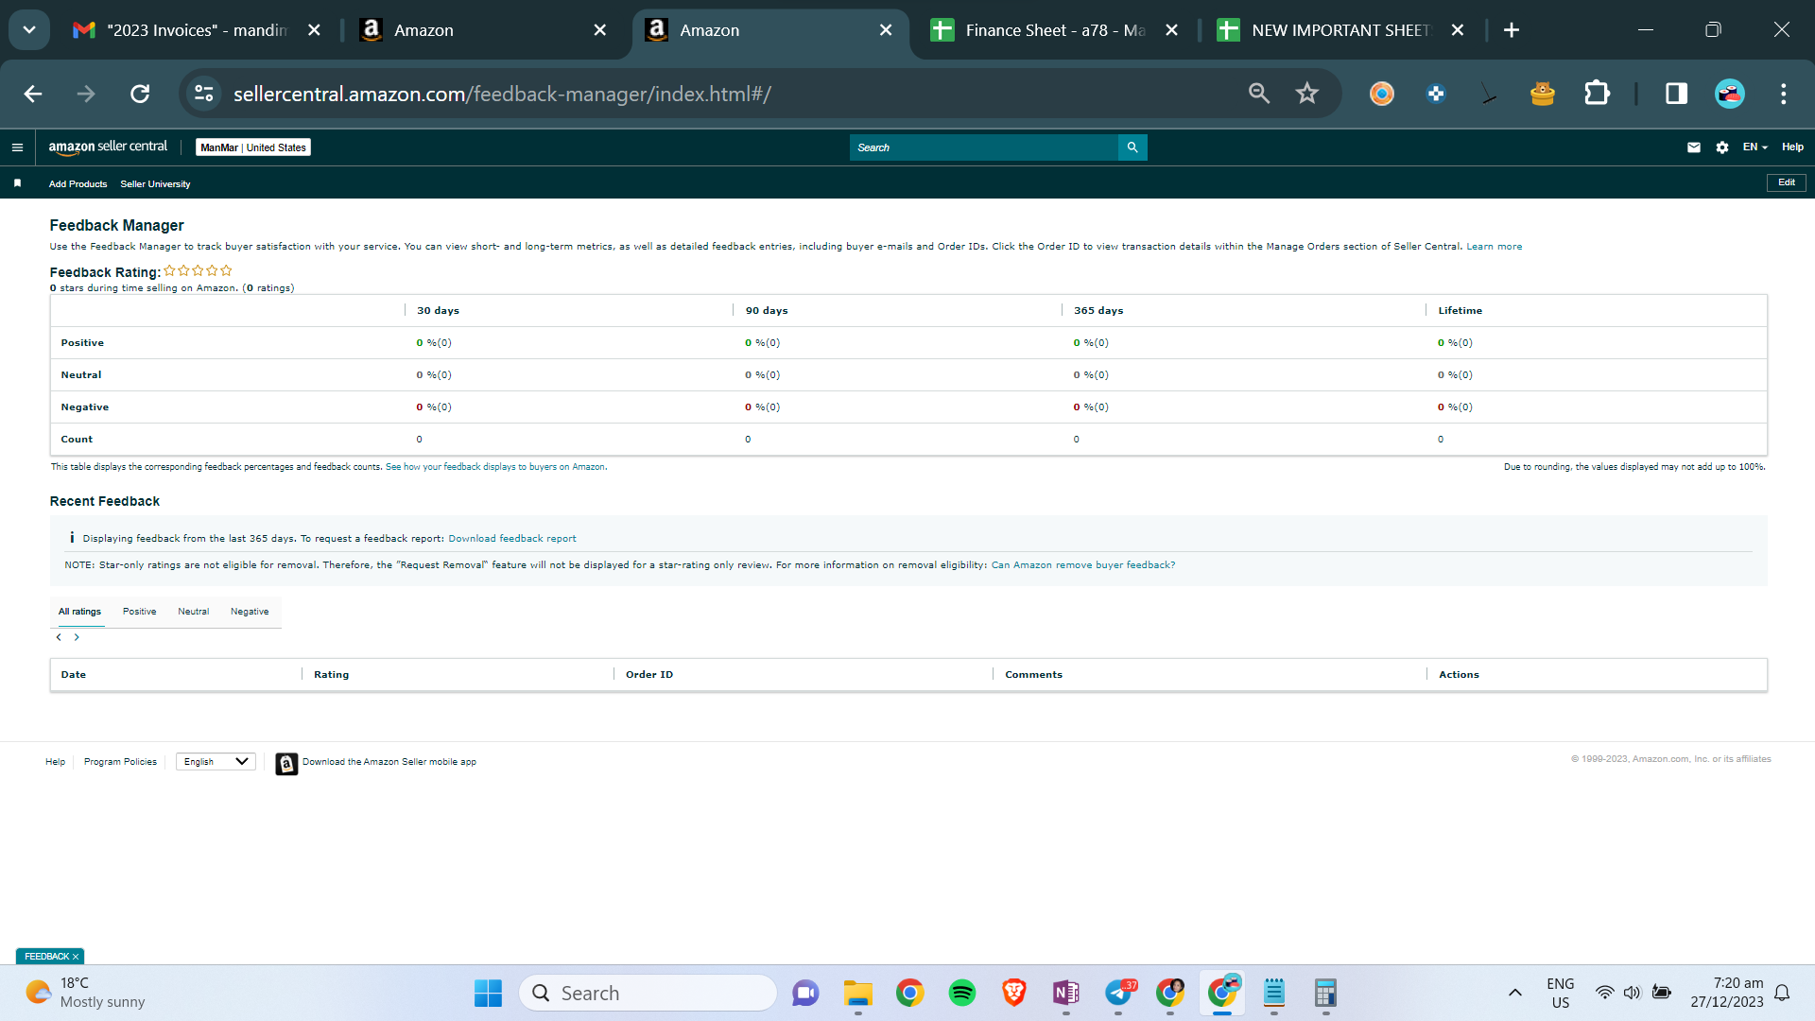Viewport: 1815px width, 1021px height.
Task: Select All ratings tab
Action: (79, 612)
